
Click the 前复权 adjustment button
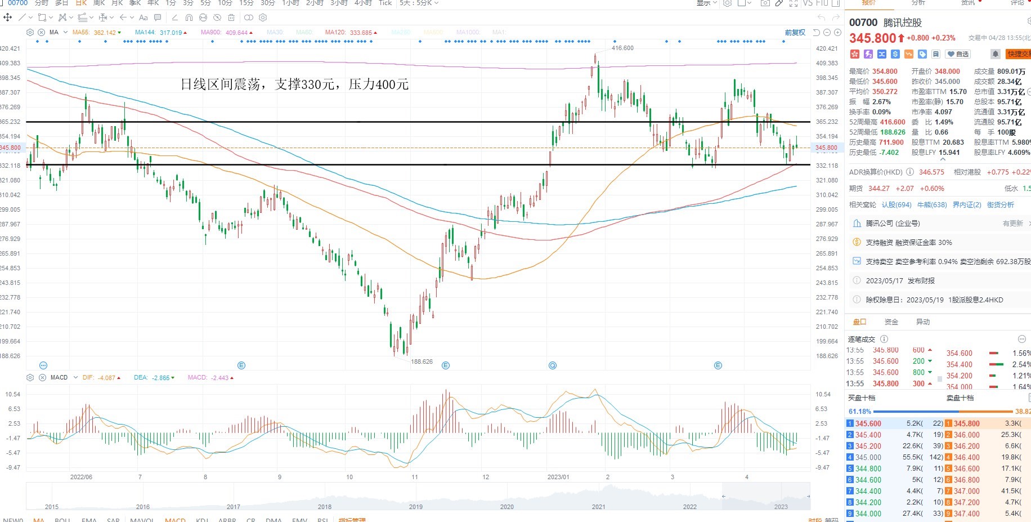[x=795, y=33]
